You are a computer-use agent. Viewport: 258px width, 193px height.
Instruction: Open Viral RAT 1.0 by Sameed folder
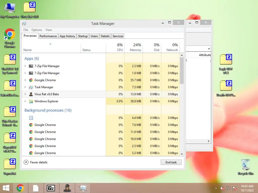coord(10,64)
